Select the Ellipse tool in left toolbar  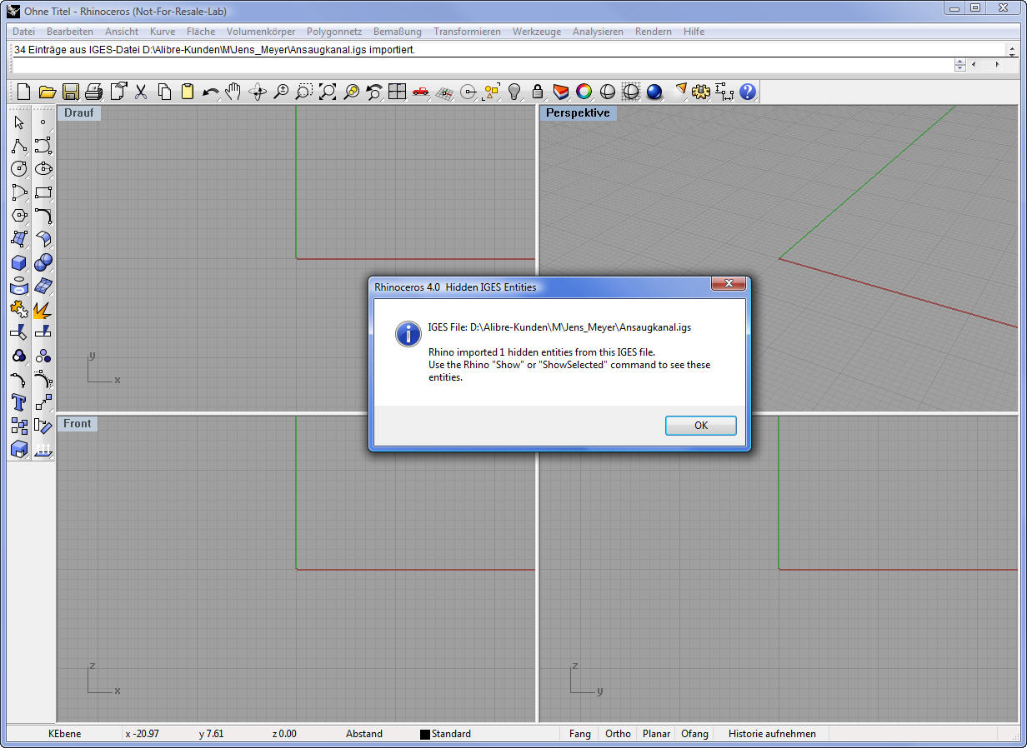tap(43, 169)
